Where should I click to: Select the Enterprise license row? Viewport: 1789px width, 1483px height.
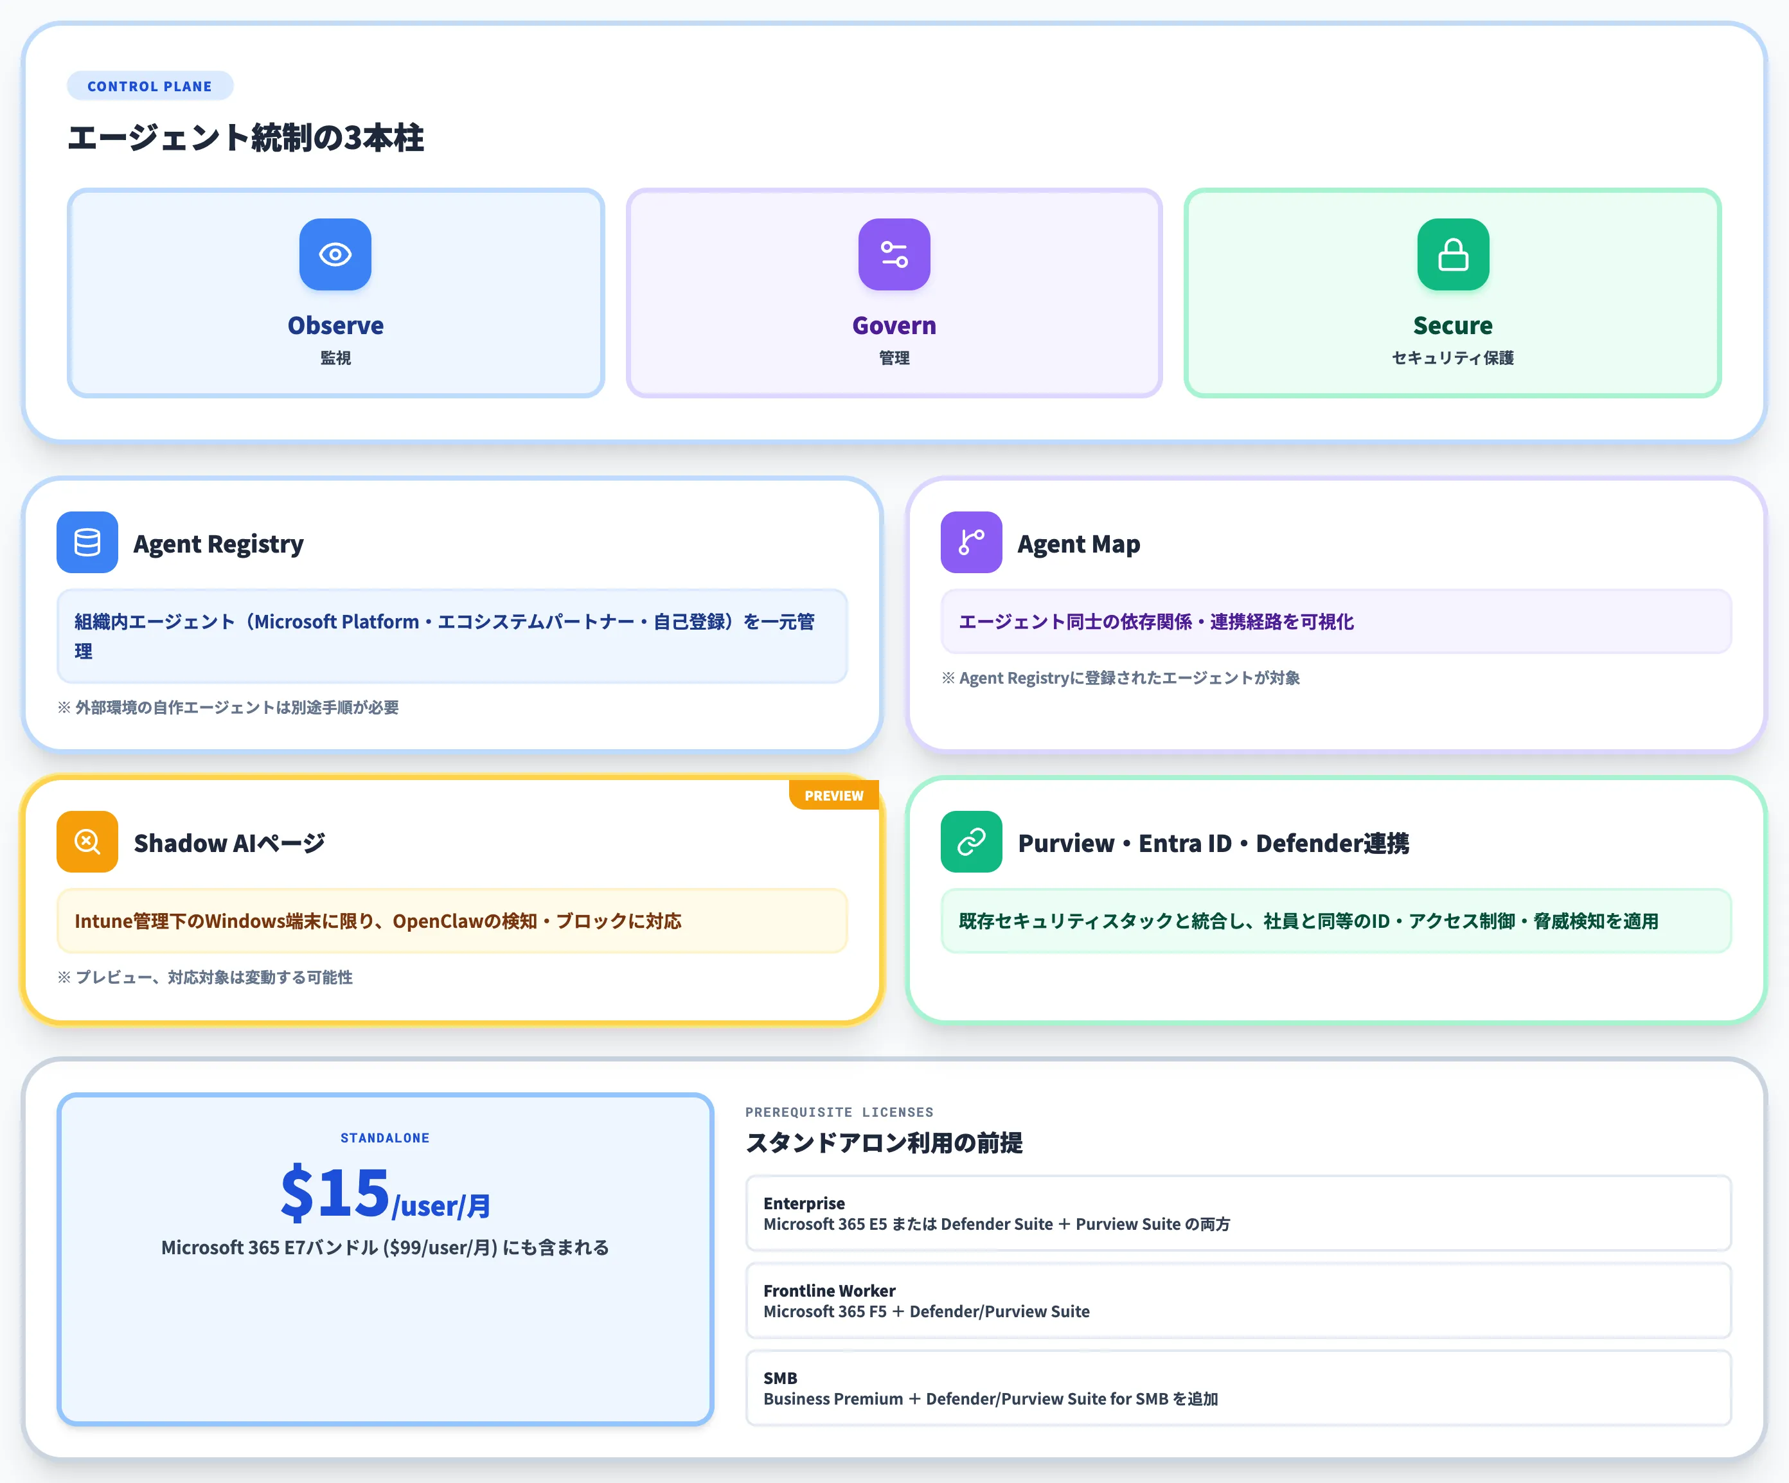1239,1213
